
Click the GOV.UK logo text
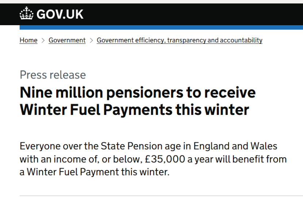click(x=60, y=15)
